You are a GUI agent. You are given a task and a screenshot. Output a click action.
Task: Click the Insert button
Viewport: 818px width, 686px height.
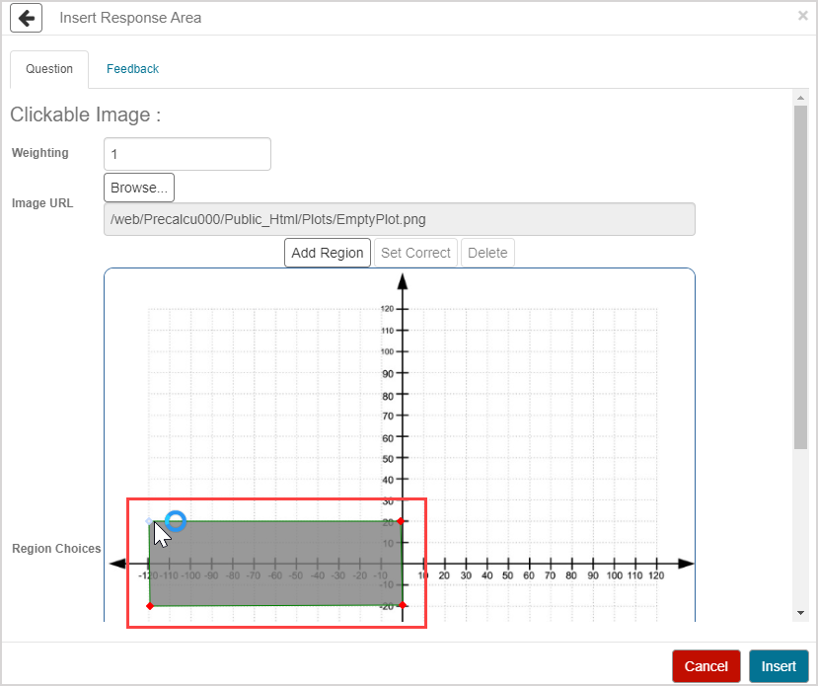(x=779, y=666)
